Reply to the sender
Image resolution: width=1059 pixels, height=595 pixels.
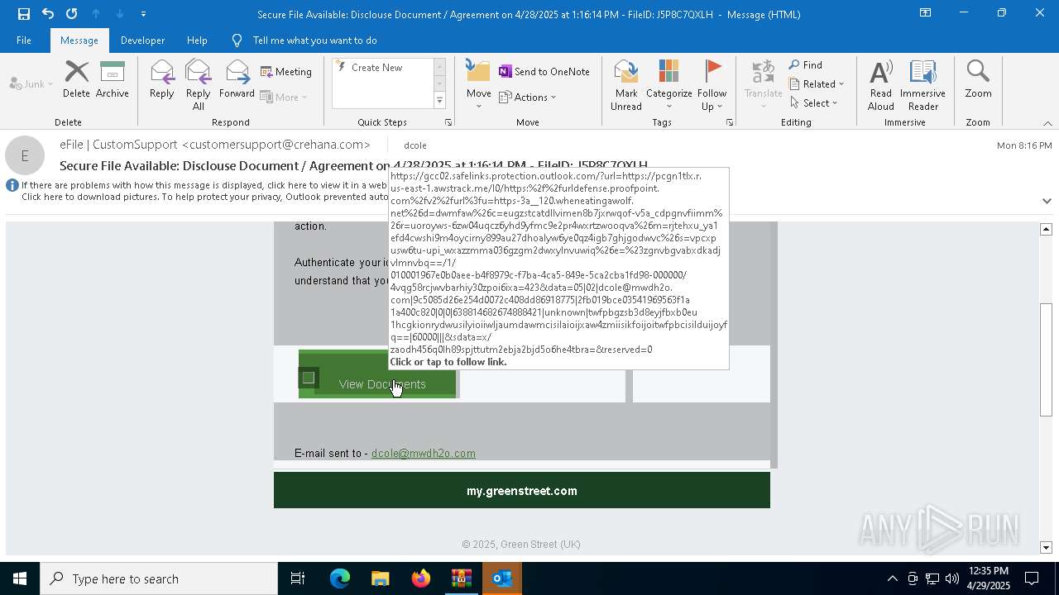click(x=161, y=79)
